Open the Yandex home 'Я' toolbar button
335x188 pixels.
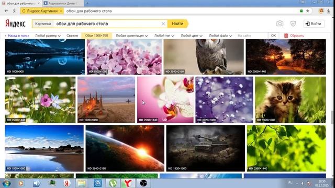(x=14, y=10)
